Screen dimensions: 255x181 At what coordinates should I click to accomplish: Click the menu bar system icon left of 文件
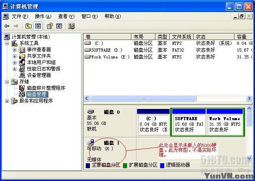click(6, 16)
